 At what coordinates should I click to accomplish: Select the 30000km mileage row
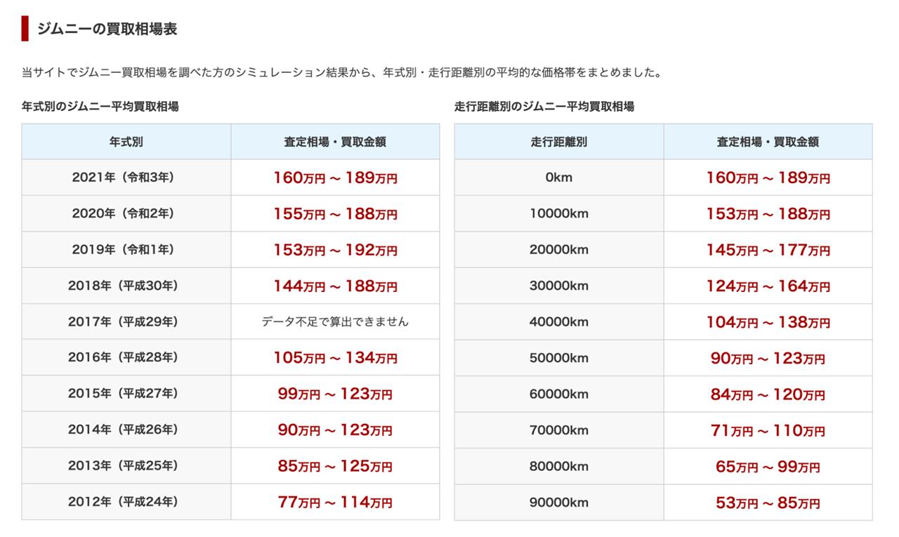pyautogui.click(x=663, y=286)
